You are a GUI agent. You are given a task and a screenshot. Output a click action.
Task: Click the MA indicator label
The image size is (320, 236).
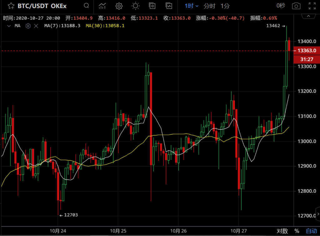coord(17,26)
